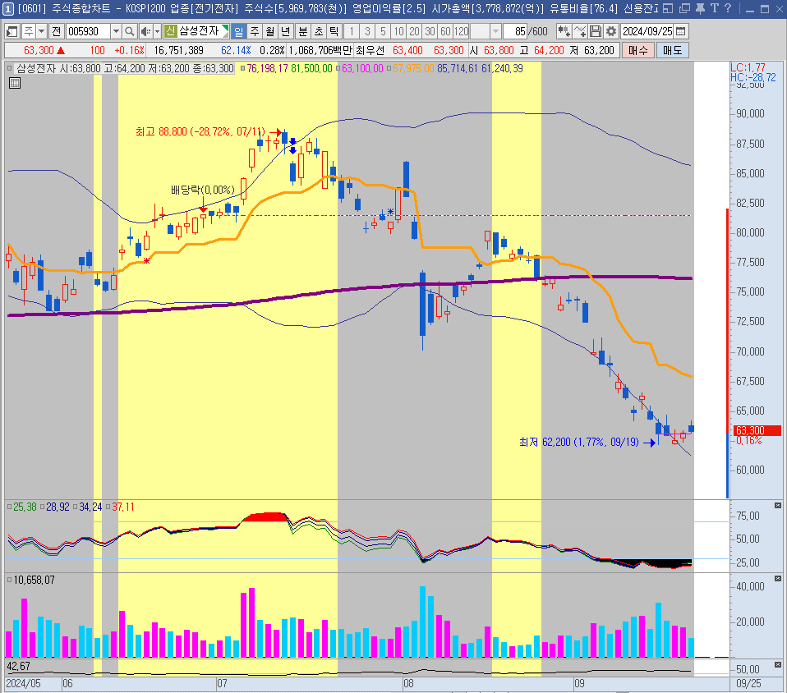Click the 09/25 date label on timeline
This screenshot has width=787, height=693.
pos(748,683)
